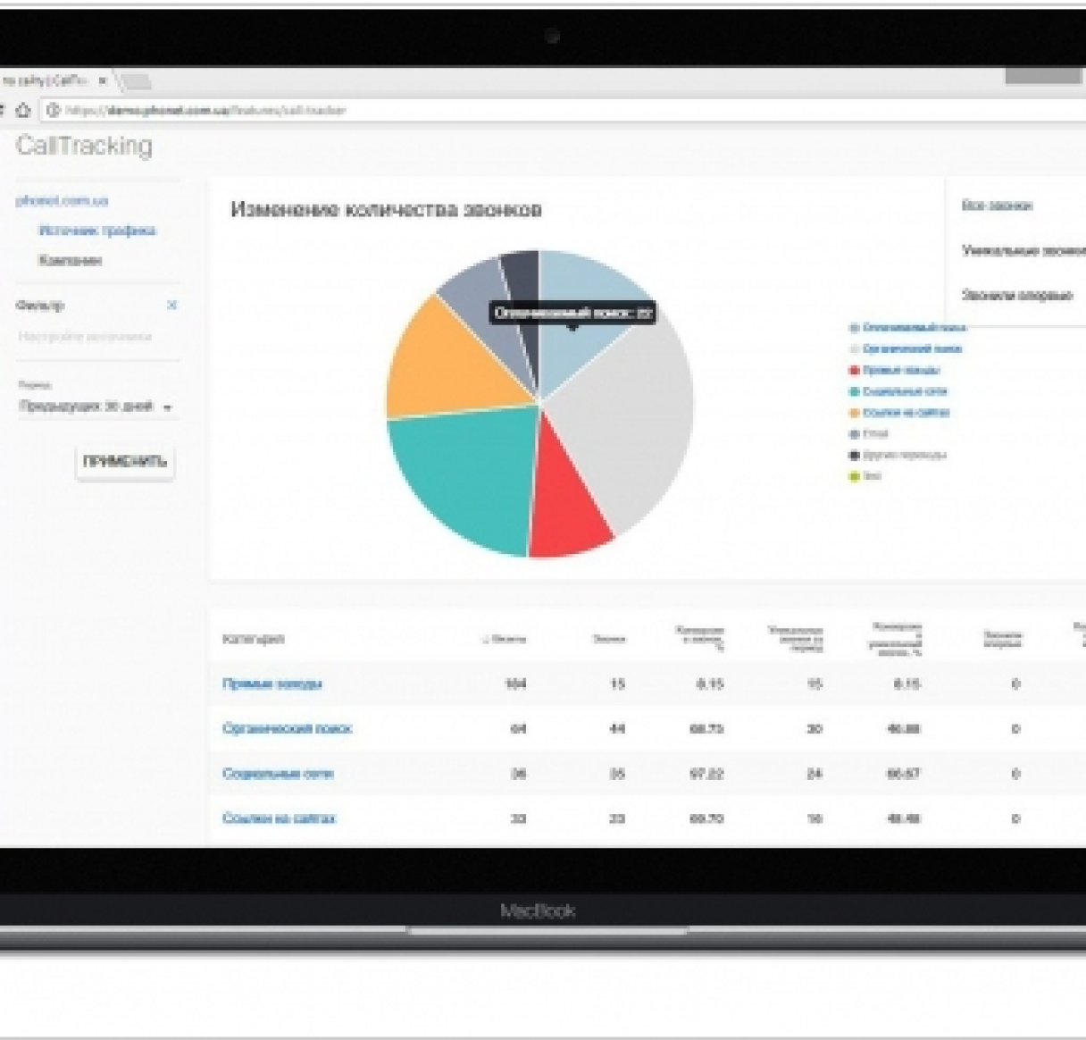This screenshot has height=1040, width=1086.
Task: Clear the filter with the X icon
Action: tap(172, 306)
